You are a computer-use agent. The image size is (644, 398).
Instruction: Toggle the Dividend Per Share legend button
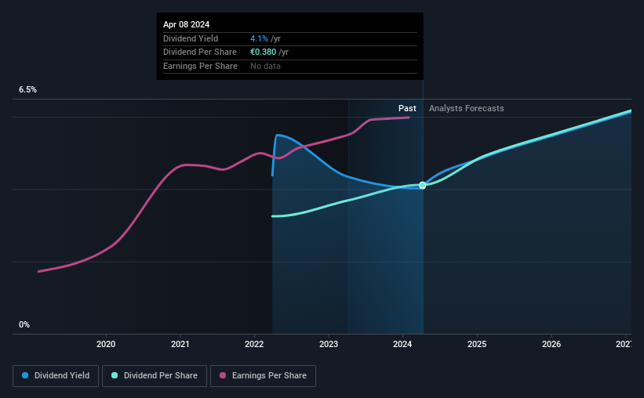coord(155,376)
